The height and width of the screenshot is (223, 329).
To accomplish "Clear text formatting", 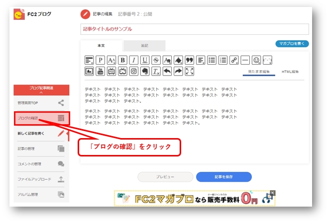I will click(156, 71).
